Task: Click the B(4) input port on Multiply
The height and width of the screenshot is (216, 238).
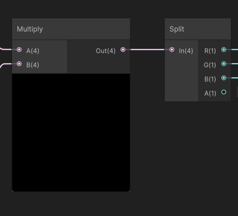Action: (x=19, y=64)
